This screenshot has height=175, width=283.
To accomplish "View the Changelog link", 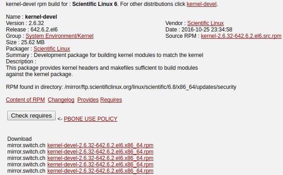I will pos(61,100).
